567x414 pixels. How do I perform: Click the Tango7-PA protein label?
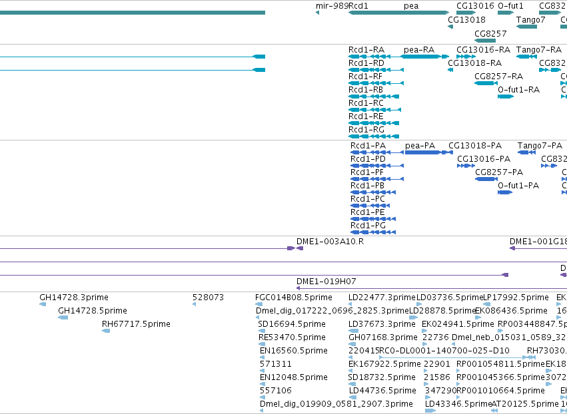[x=540, y=146]
